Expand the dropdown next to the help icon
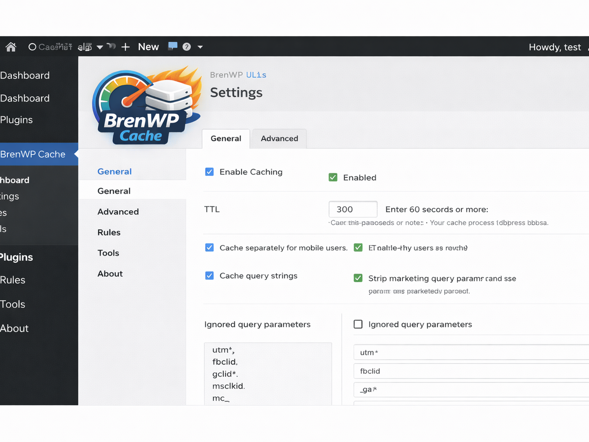The image size is (589, 442). pos(200,47)
